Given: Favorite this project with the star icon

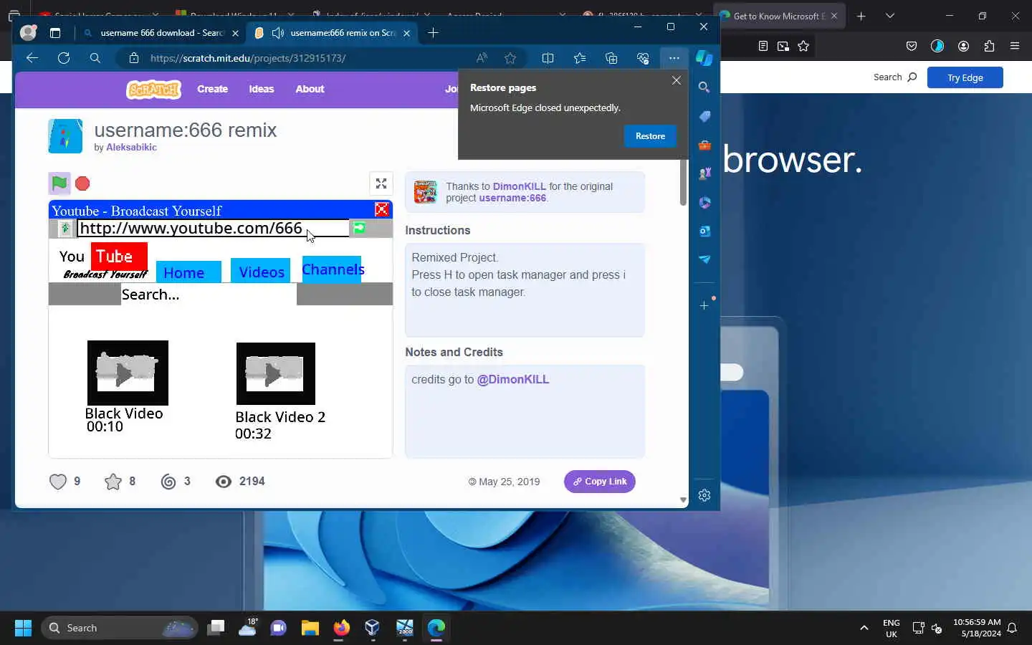Looking at the screenshot, I should [x=113, y=482].
